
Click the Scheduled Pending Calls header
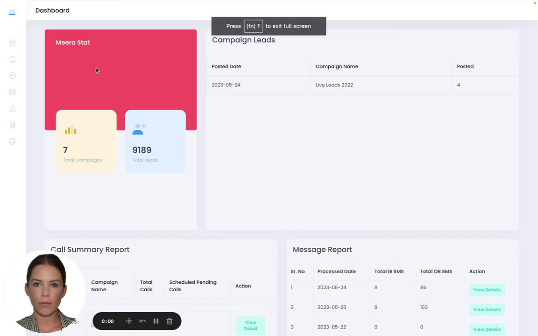193,286
